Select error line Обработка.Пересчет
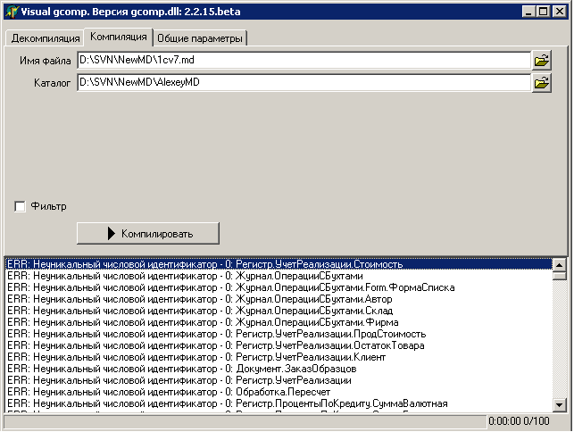The image size is (574, 432). (170, 392)
